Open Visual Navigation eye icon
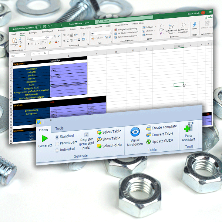This screenshot has width=222, height=222. [135, 132]
